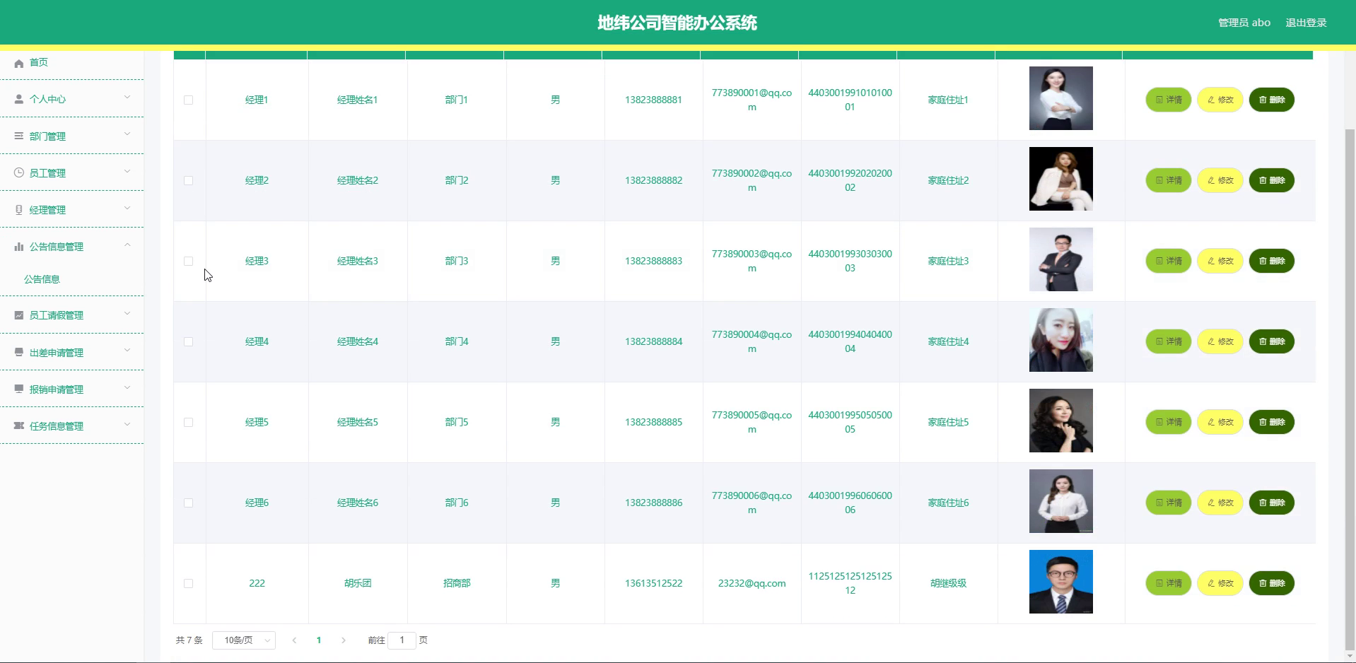The width and height of the screenshot is (1356, 663).
Task: Click the list icon for 部门管理
Action: tap(19, 136)
